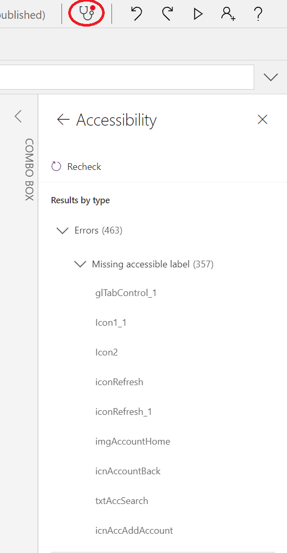Close the Accessibility panel
This screenshot has width=287, height=553.
point(263,119)
